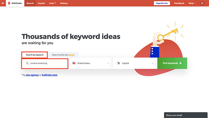The width and height of the screenshot is (209, 118).
Task: Open the Search tab in the top bar
Action: pyautogui.click(x=30, y=3)
